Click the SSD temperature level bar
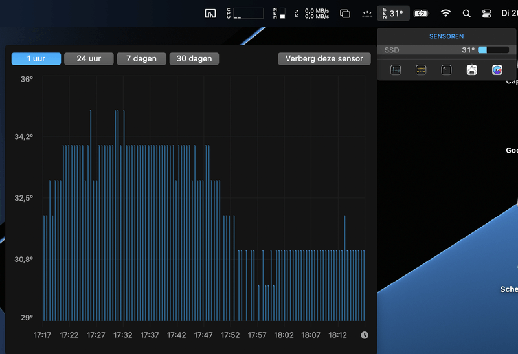Image resolution: width=518 pixels, height=354 pixels. 493,50
